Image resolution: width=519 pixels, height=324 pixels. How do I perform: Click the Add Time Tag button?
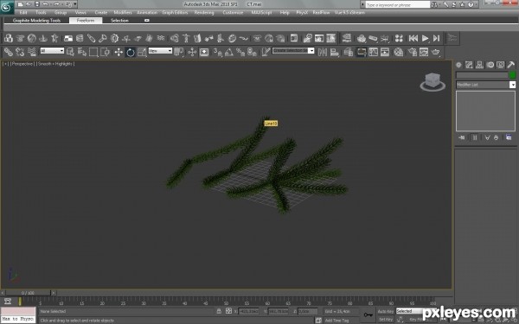pyautogui.click(x=336, y=321)
